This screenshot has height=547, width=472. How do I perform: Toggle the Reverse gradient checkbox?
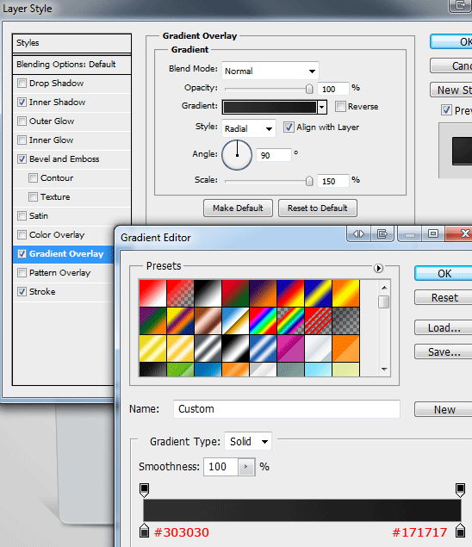tap(340, 107)
